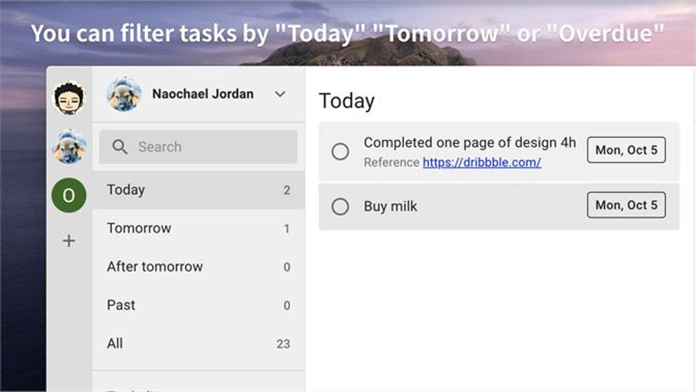Show tasks due Tomorrow
Screen dimensions: 696x392
coord(139,228)
